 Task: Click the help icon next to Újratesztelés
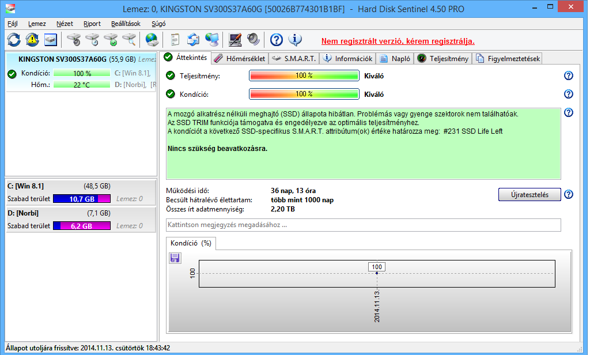pos(569,195)
